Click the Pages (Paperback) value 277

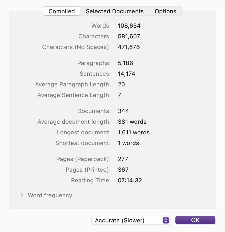[x=123, y=159]
